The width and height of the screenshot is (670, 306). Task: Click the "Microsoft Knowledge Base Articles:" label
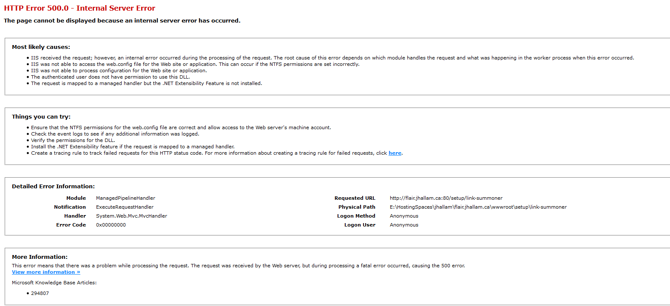[54, 283]
